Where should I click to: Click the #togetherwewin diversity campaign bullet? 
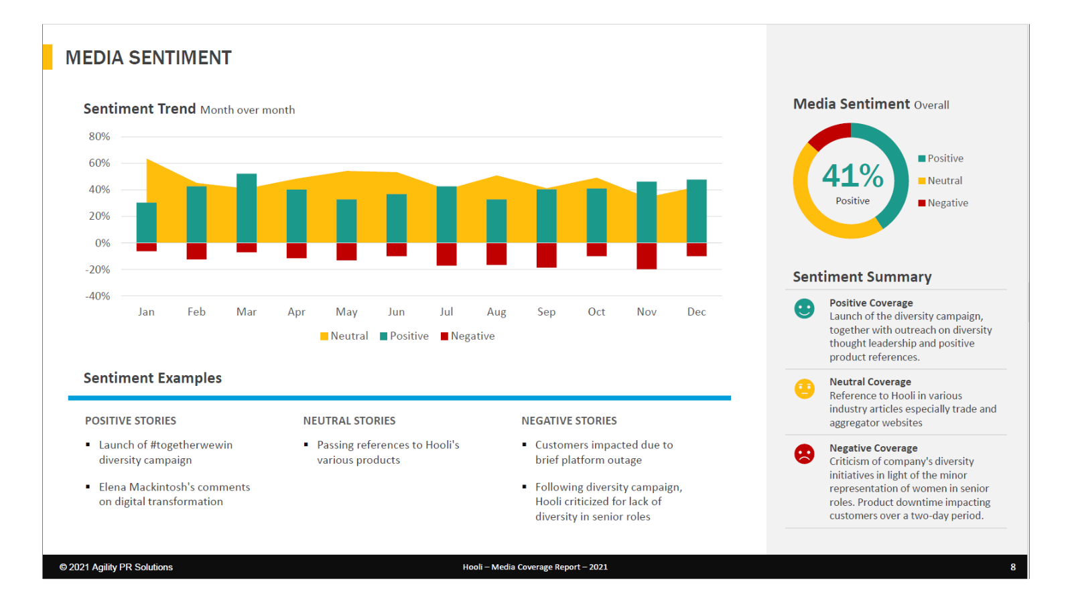pos(165,452)
